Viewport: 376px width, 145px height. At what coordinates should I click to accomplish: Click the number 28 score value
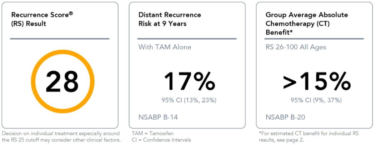62,81
